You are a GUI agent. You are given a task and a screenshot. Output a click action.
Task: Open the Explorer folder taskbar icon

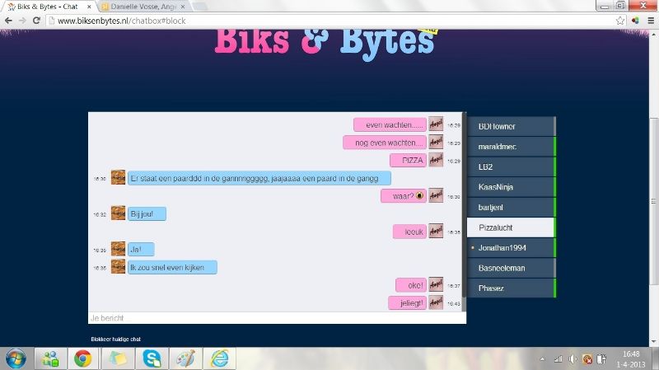(118, 358)
